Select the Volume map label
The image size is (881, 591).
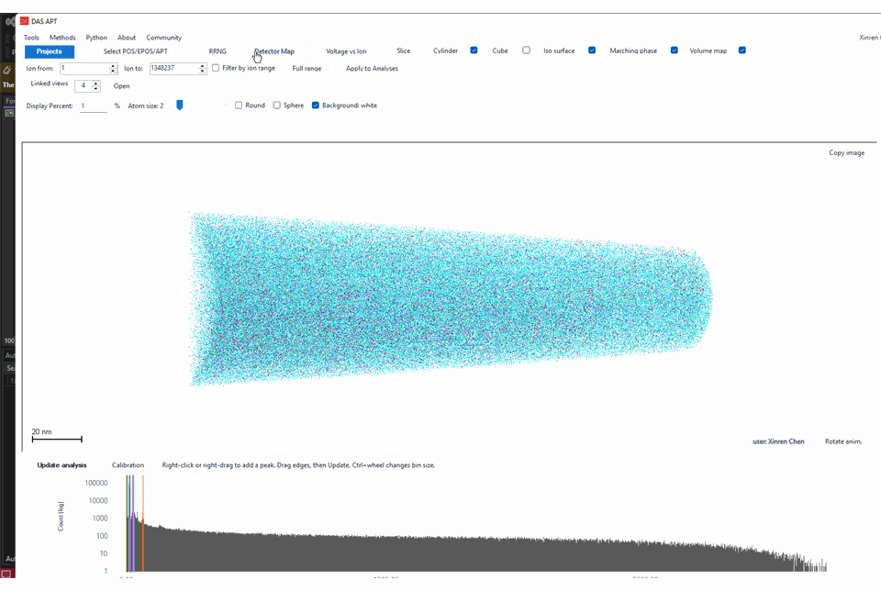pos(708,50)
